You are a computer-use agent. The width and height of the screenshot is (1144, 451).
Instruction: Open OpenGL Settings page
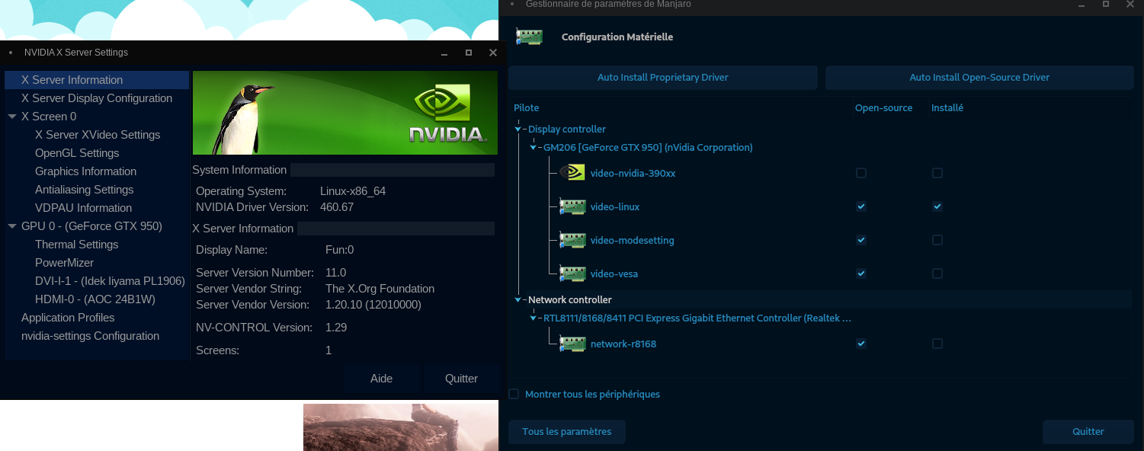(77, 153)
